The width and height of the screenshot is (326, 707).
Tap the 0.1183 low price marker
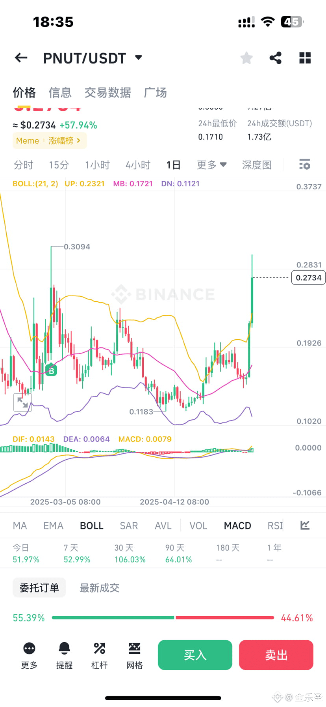pyautogui.click(x=141, y=411)
